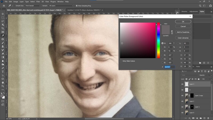The width and height of the screenshot is (213, 120).
Task: Open the Styles panel options menu
Action: click(211, 12)
